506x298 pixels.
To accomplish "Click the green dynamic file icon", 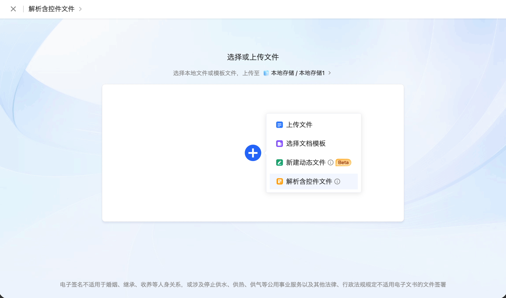I will [x=279, y=163].
